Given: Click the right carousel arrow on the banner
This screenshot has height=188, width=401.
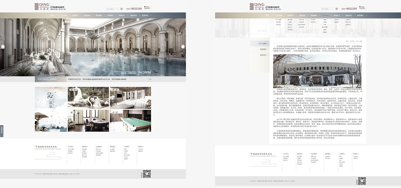Looking at the screenshot, I should pos(183,47).
